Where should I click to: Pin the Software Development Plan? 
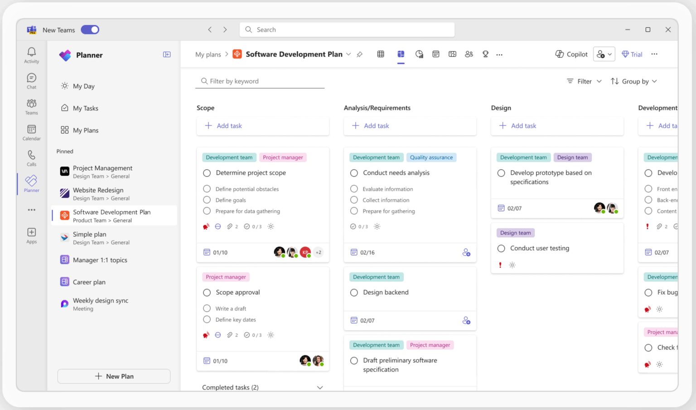click(359, 54)
